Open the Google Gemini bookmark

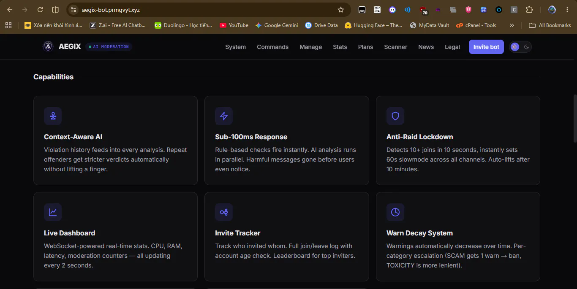[277, 25]
